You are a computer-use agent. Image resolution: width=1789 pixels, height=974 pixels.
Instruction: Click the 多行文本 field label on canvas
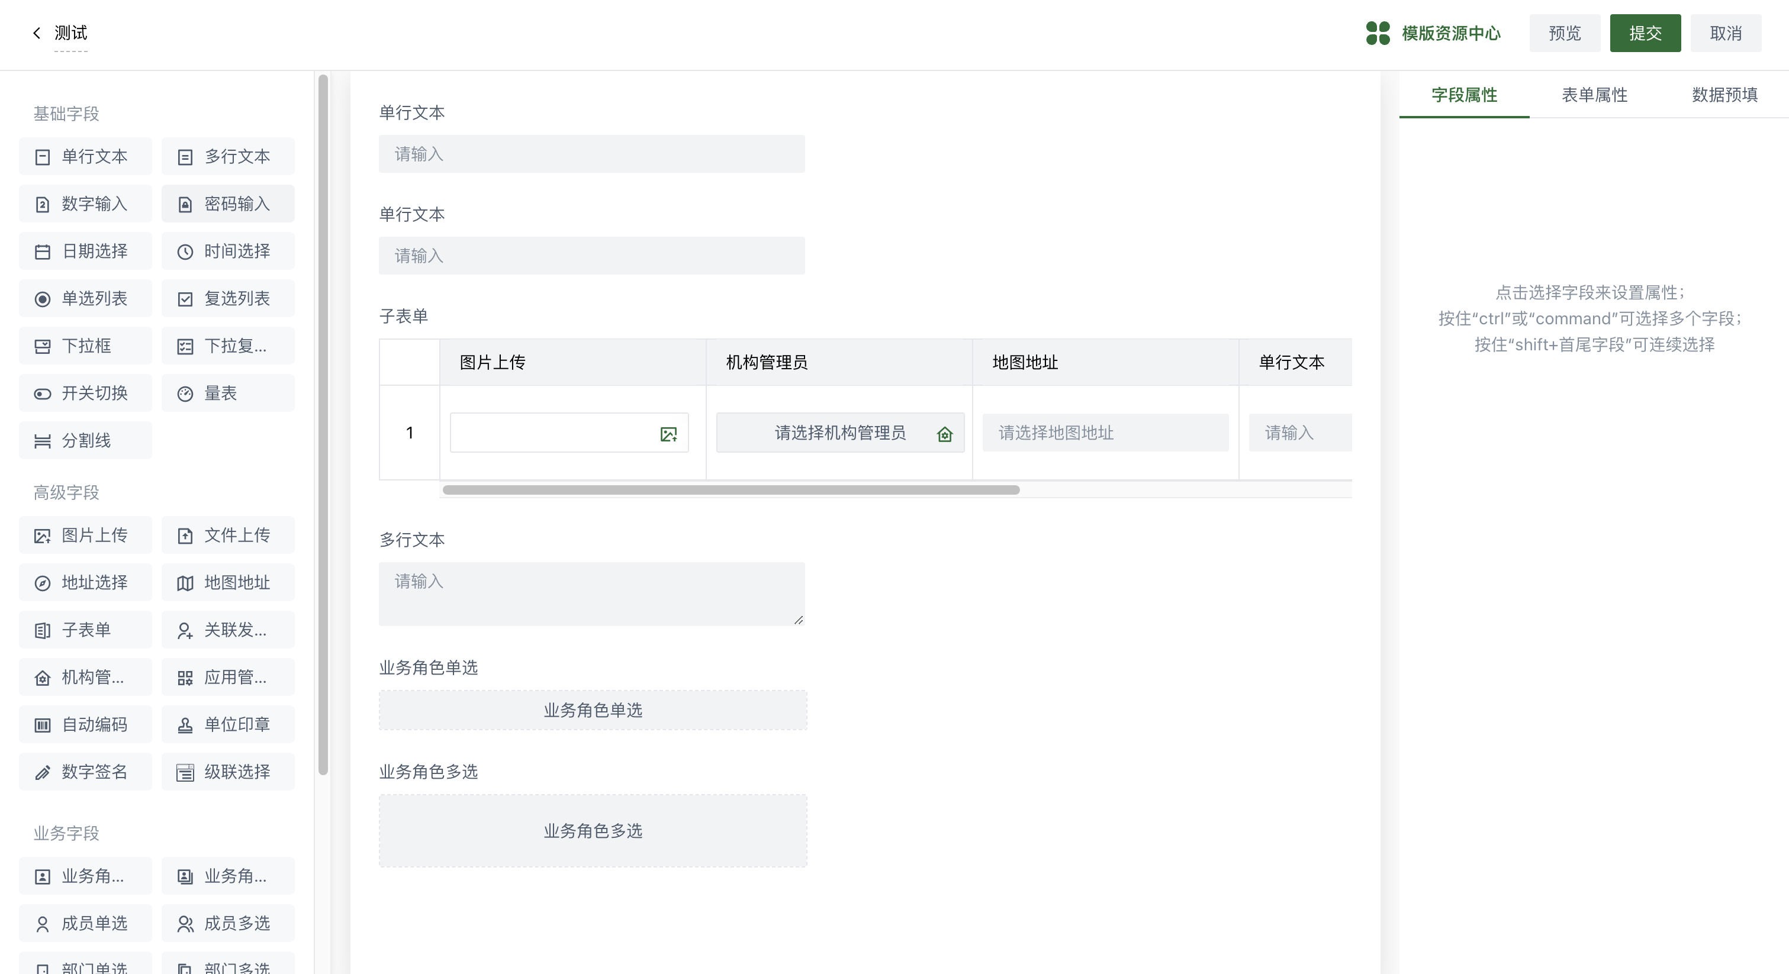(411, 540)
